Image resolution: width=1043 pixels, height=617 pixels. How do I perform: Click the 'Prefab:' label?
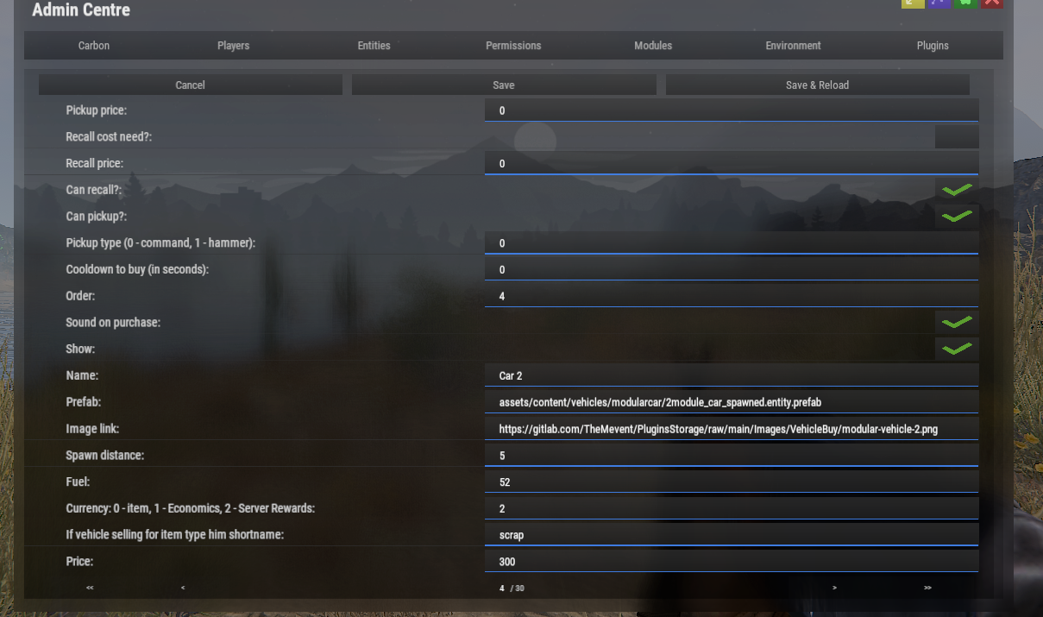click(x=84, y=402)
